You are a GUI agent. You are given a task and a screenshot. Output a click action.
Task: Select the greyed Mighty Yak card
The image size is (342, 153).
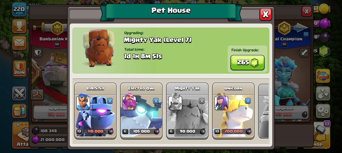tap(187, 111)
